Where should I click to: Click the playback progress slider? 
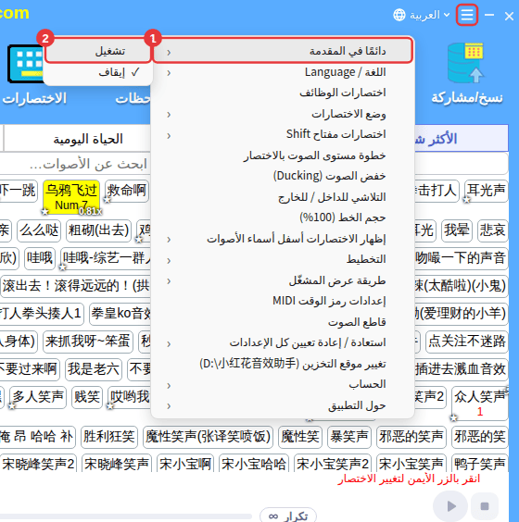click(x=126, y=516)
